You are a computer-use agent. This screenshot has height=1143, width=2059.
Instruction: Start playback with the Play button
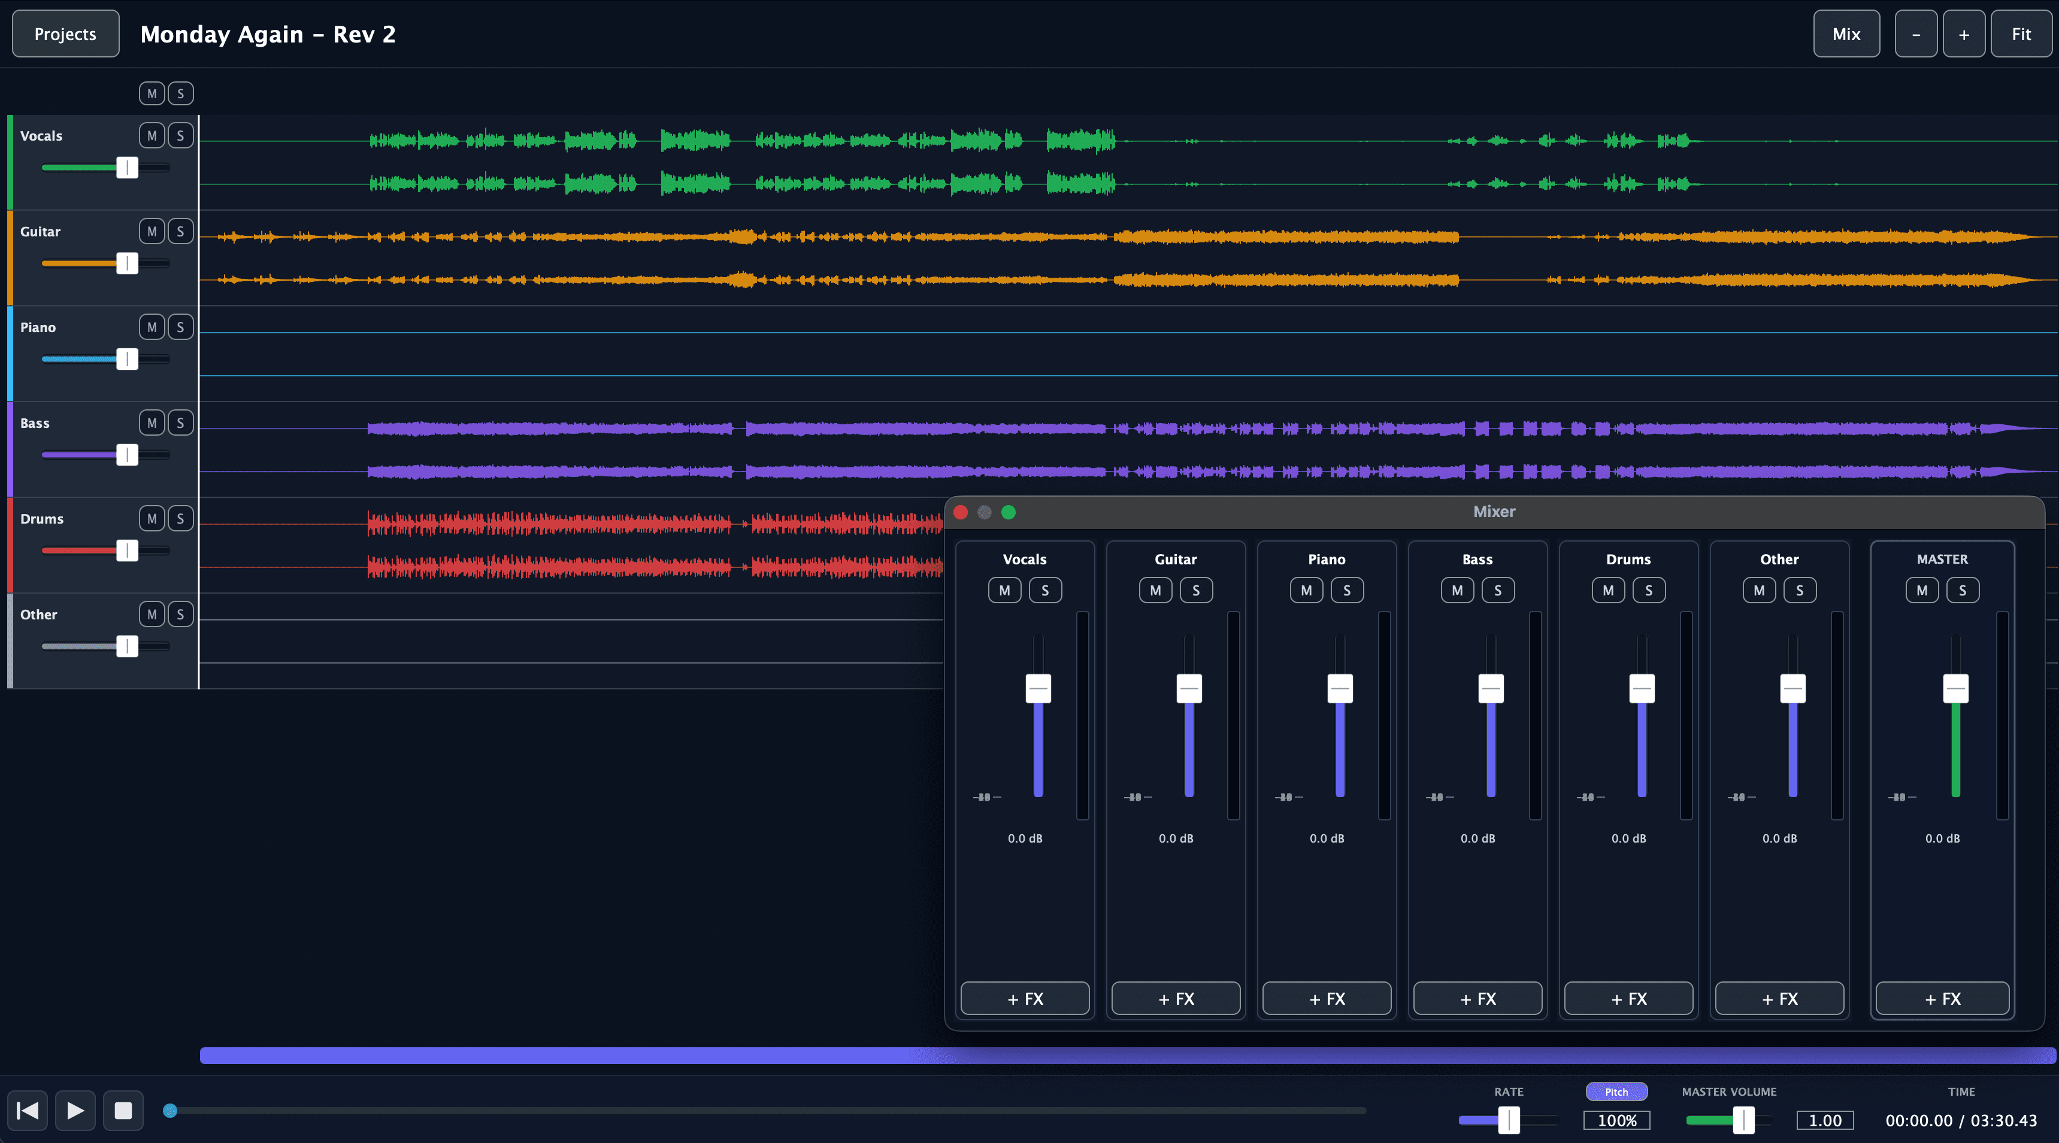pyautogui.click(x=75, y=1110)
